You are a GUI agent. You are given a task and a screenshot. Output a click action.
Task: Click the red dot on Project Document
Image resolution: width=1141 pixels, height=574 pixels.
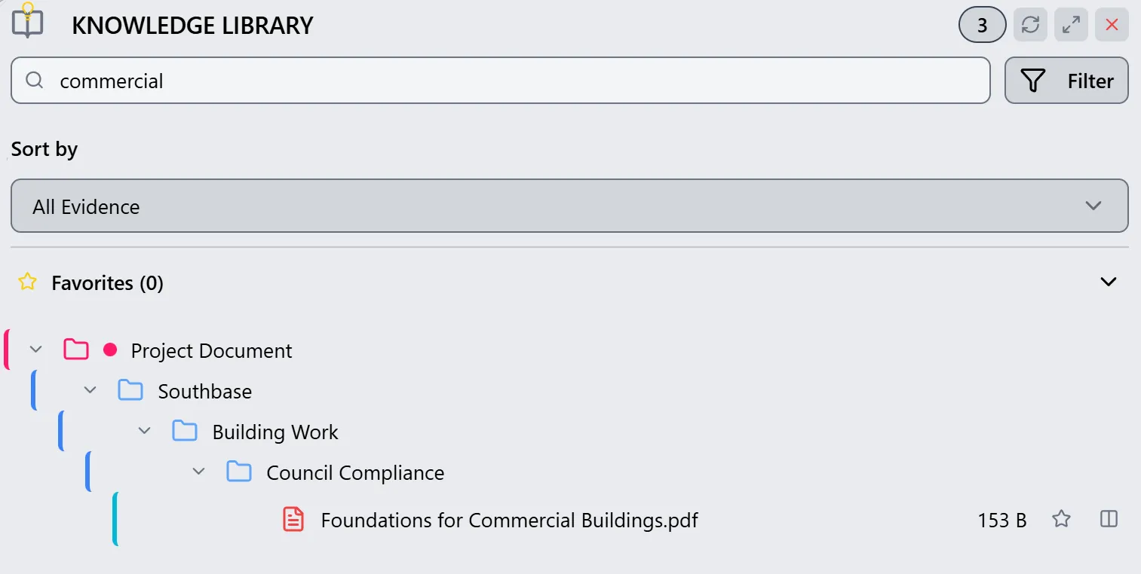click(110, 350)
